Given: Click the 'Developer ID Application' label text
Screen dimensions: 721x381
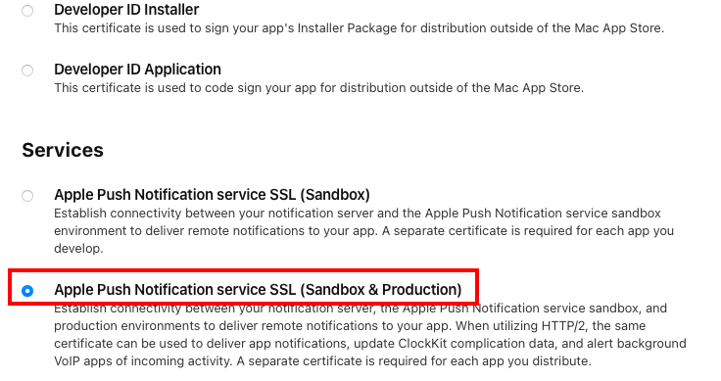Looking at the screenshot, I should click(137, 70).
